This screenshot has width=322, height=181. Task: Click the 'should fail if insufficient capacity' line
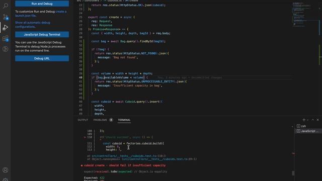[x=125, y=165]
